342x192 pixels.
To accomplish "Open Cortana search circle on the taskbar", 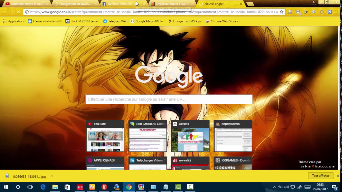I will point(18,187).
